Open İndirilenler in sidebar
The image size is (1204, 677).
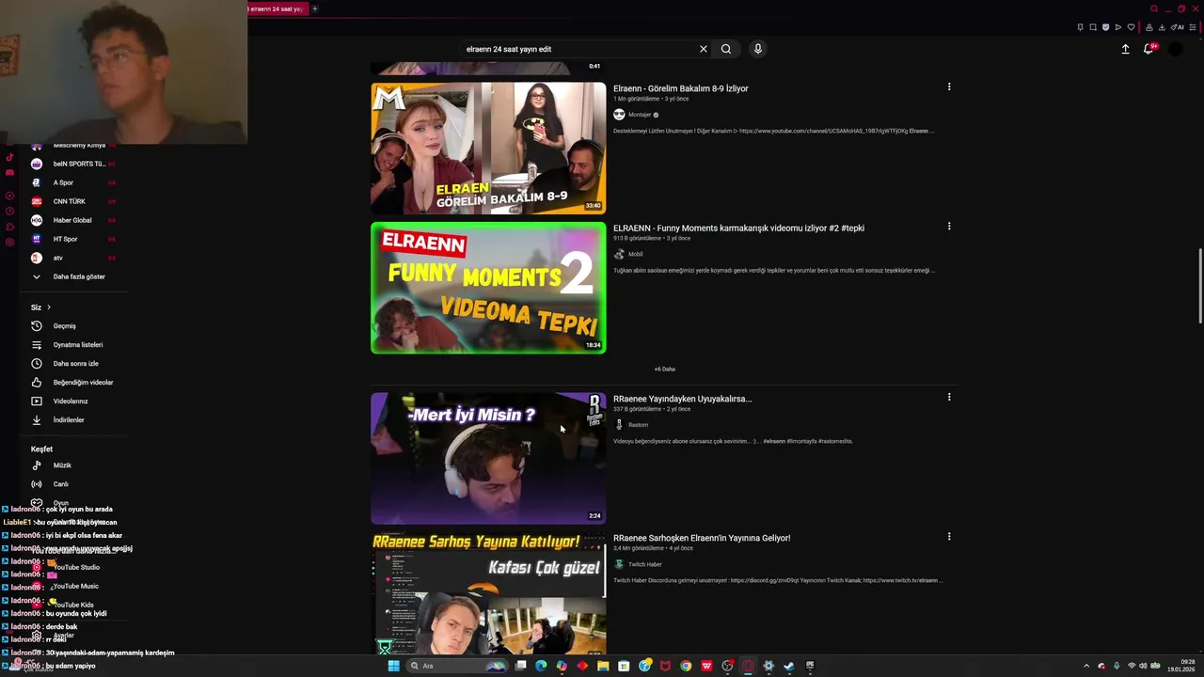(69, 420)
